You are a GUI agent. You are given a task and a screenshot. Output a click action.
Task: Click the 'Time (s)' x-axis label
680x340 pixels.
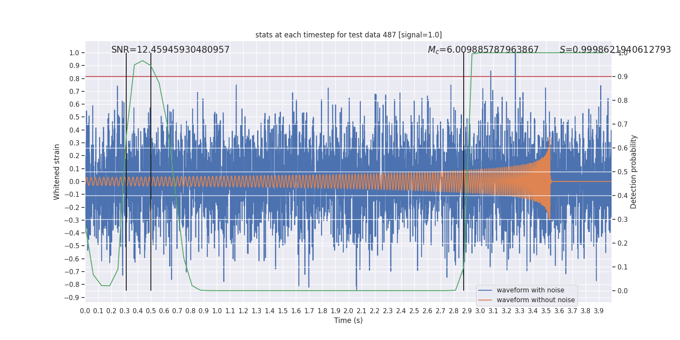(x=348, y=320)
